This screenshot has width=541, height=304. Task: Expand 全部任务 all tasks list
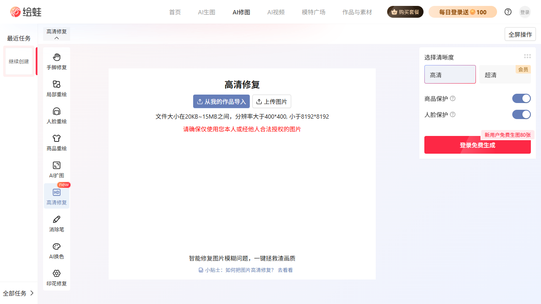(x=19, y=293)
